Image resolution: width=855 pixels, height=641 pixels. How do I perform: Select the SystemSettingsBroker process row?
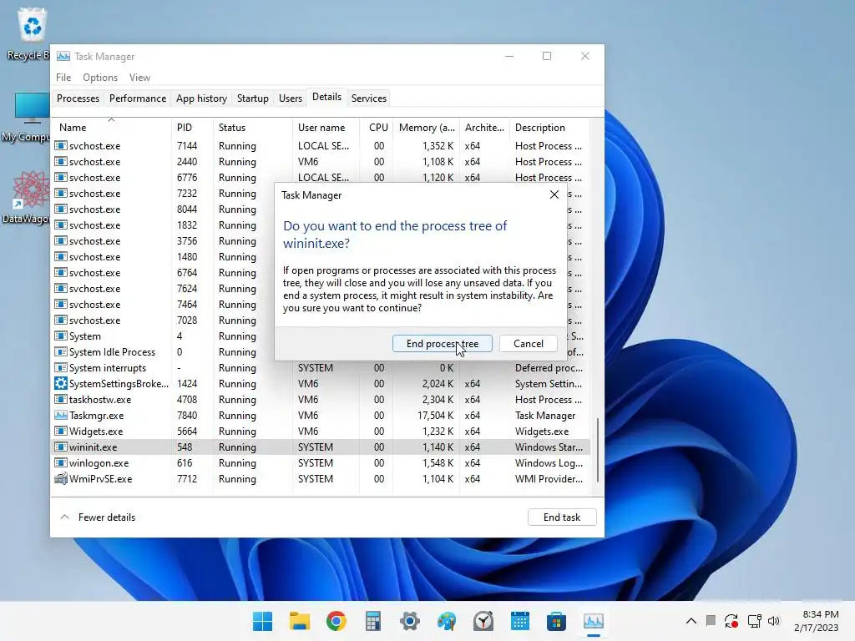[x=321, y=384]
